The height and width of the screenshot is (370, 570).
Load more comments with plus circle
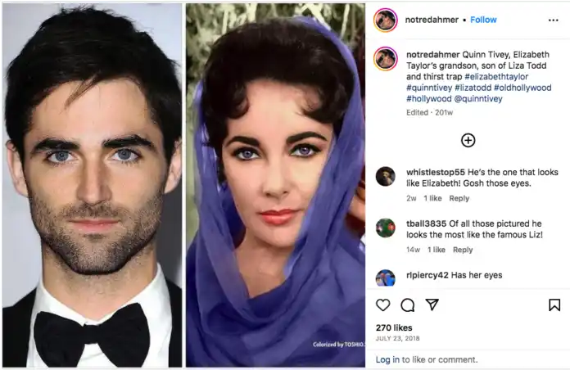pyautogui.click(x=468, y=140)
